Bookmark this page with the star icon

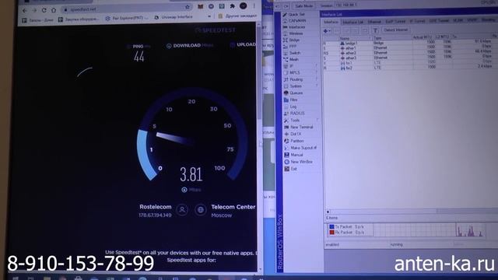(x=188, y=7)
